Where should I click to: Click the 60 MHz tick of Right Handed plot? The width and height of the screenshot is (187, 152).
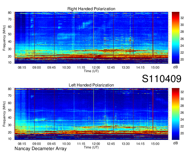[10, 27]
